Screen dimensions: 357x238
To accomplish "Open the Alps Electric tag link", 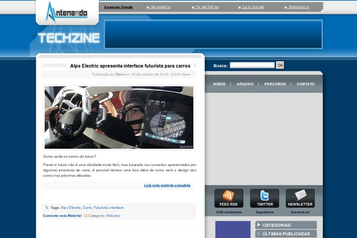I will coord(71,208).
